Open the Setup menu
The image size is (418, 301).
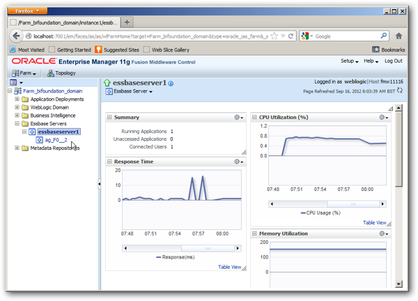pyautogui.click(x=349, y=61)
